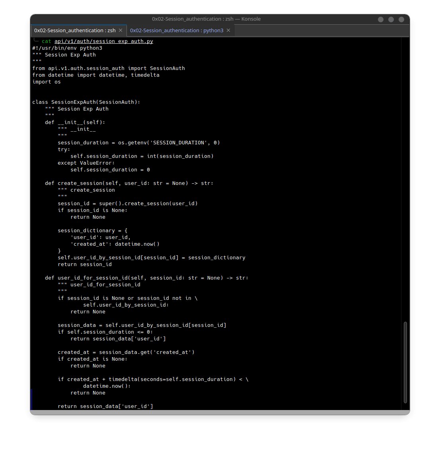
Task: Close the zsh tab with its X
Action: tap(121, 30)
